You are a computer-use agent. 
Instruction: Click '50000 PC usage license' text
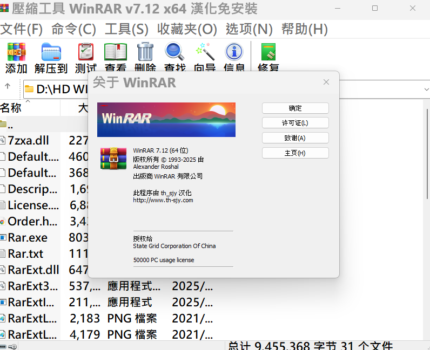tap(164, 260)
